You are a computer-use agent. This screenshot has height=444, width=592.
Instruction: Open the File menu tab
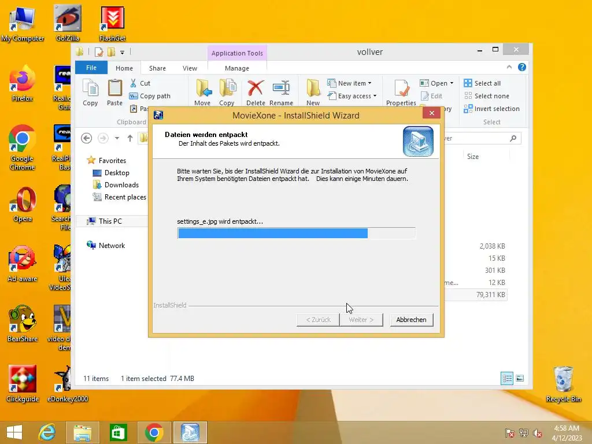click(x=91, y=68)
